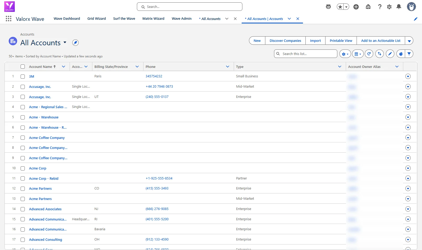Select the Advanced Consulting row checkbox
422x250 pixels.
(x=23, y=240)
